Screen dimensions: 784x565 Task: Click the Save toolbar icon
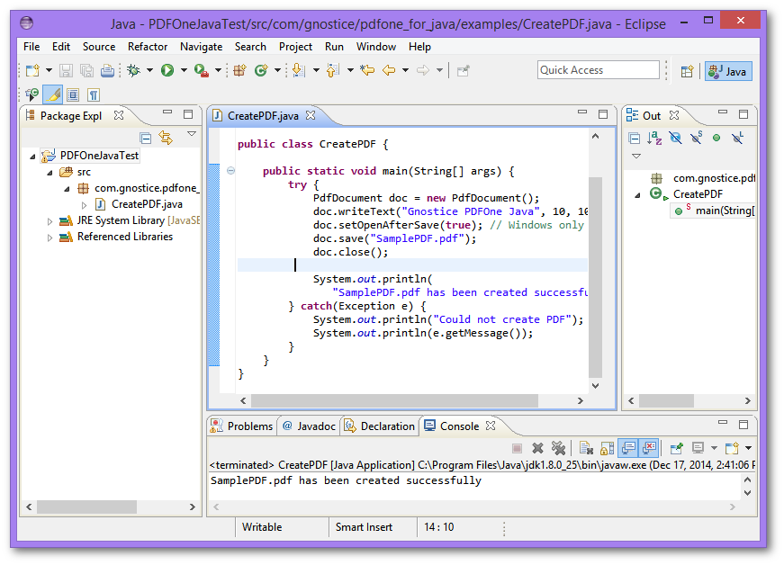click(66, 70)
